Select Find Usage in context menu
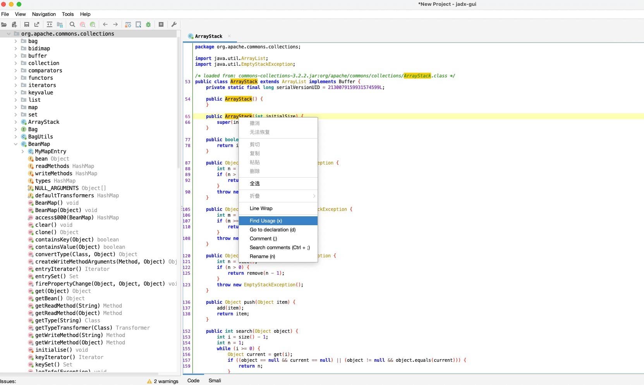 (x=266, y=221)
